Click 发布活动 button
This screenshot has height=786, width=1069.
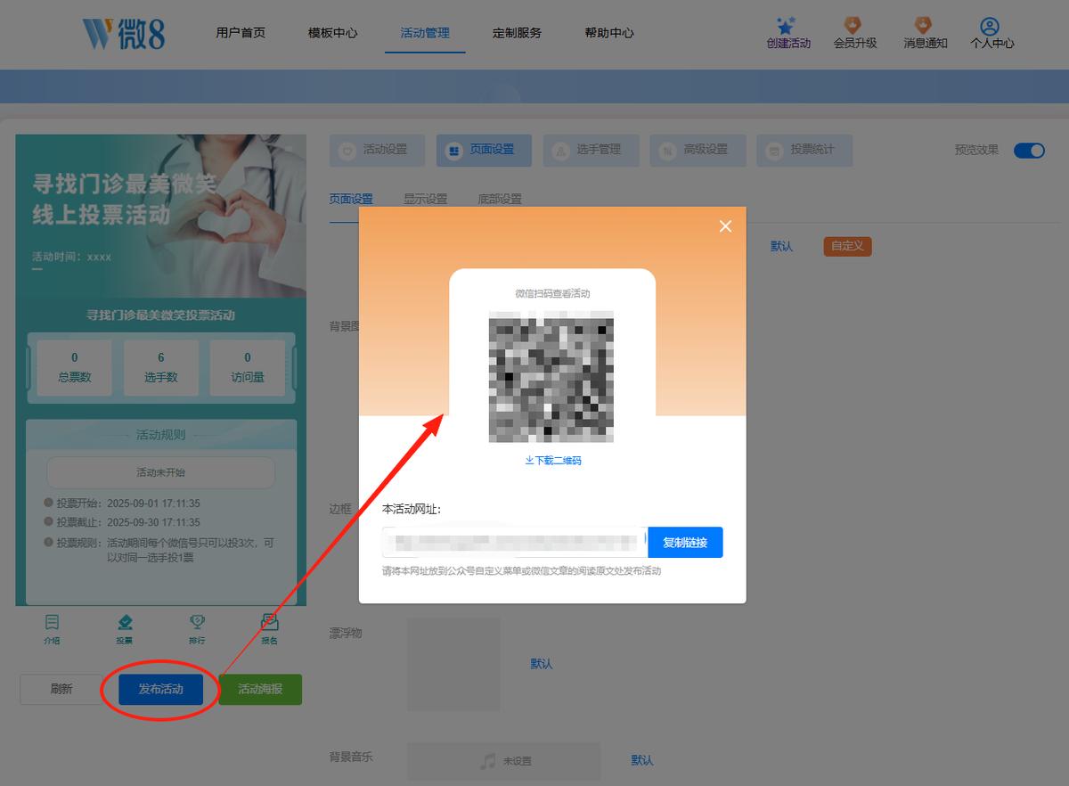[x=160, y=689]
